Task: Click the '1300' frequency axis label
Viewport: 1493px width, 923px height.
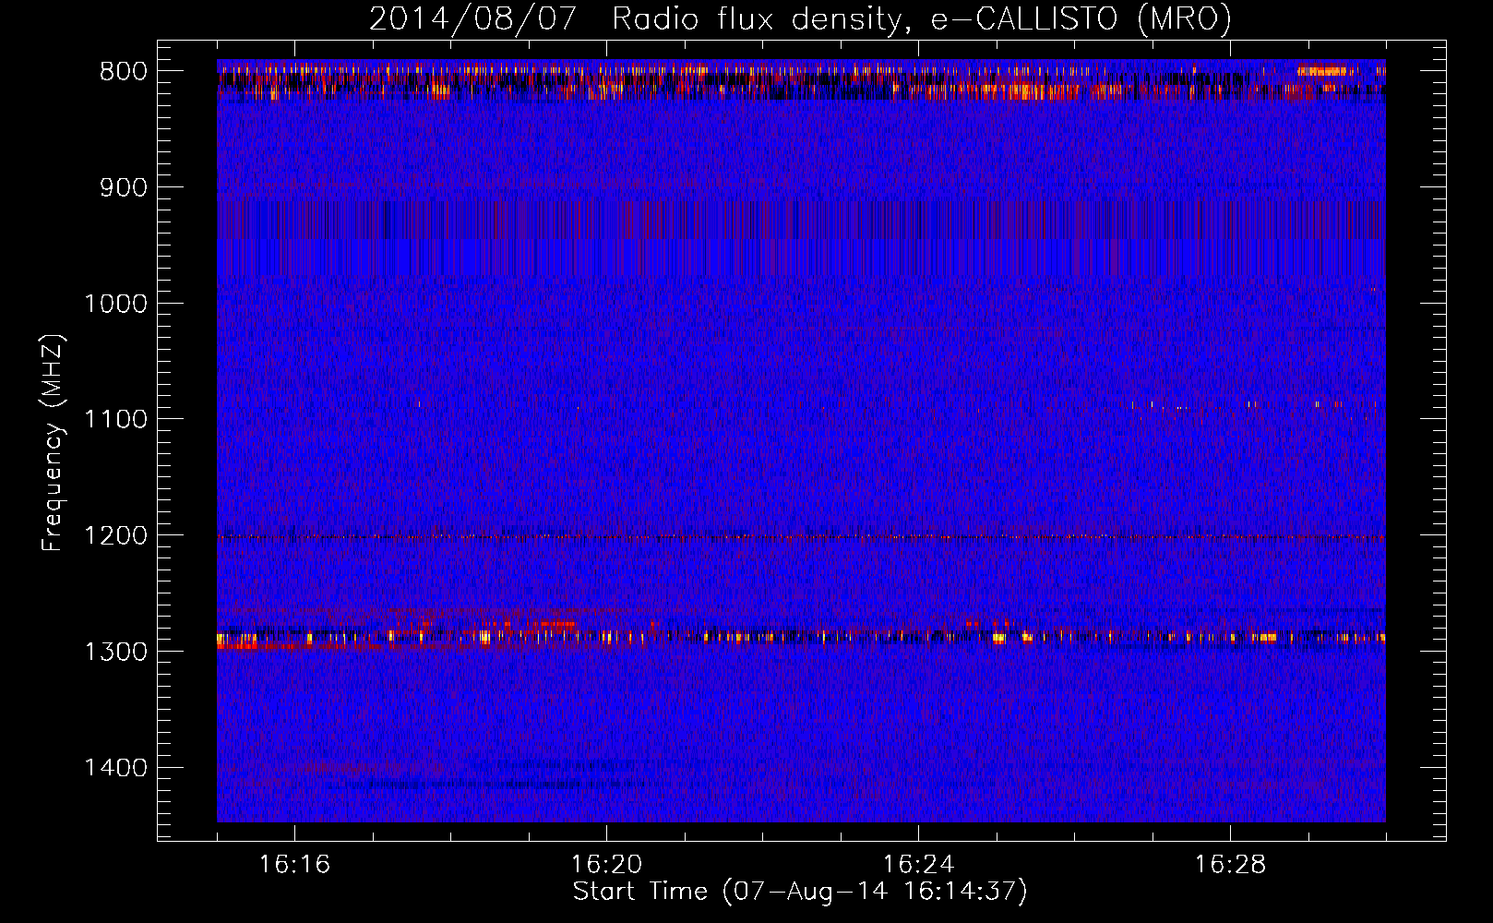Action: click(x=115, y=652)
